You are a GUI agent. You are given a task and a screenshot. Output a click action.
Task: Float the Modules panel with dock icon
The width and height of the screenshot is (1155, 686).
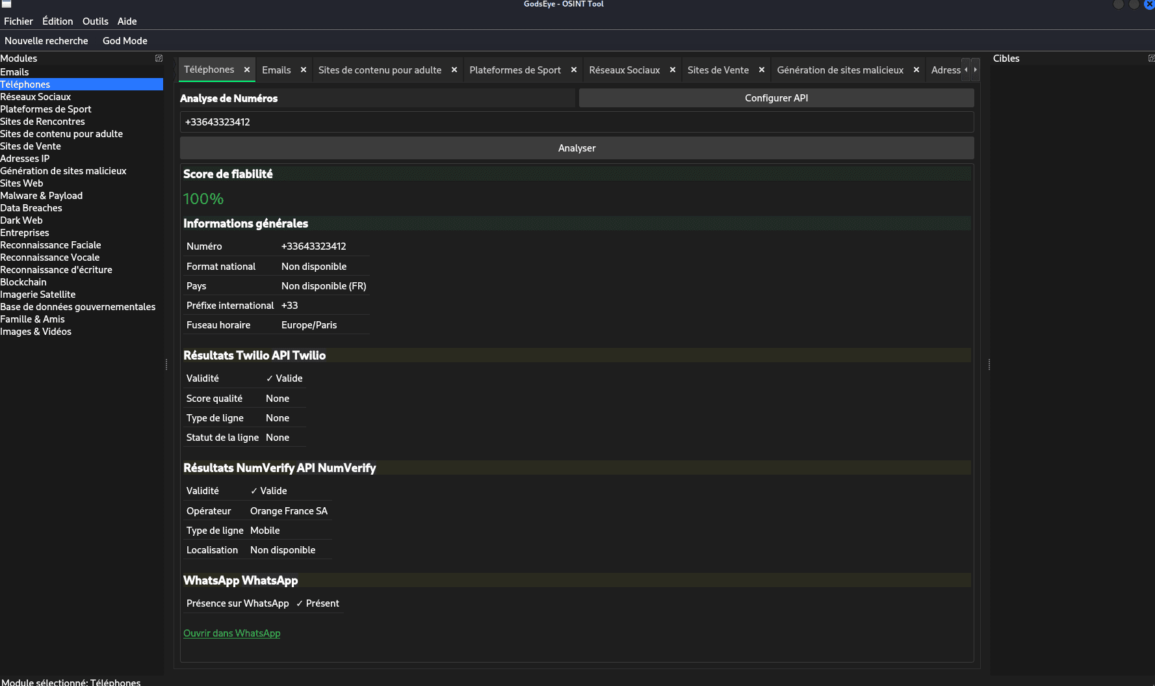point(159,58)
